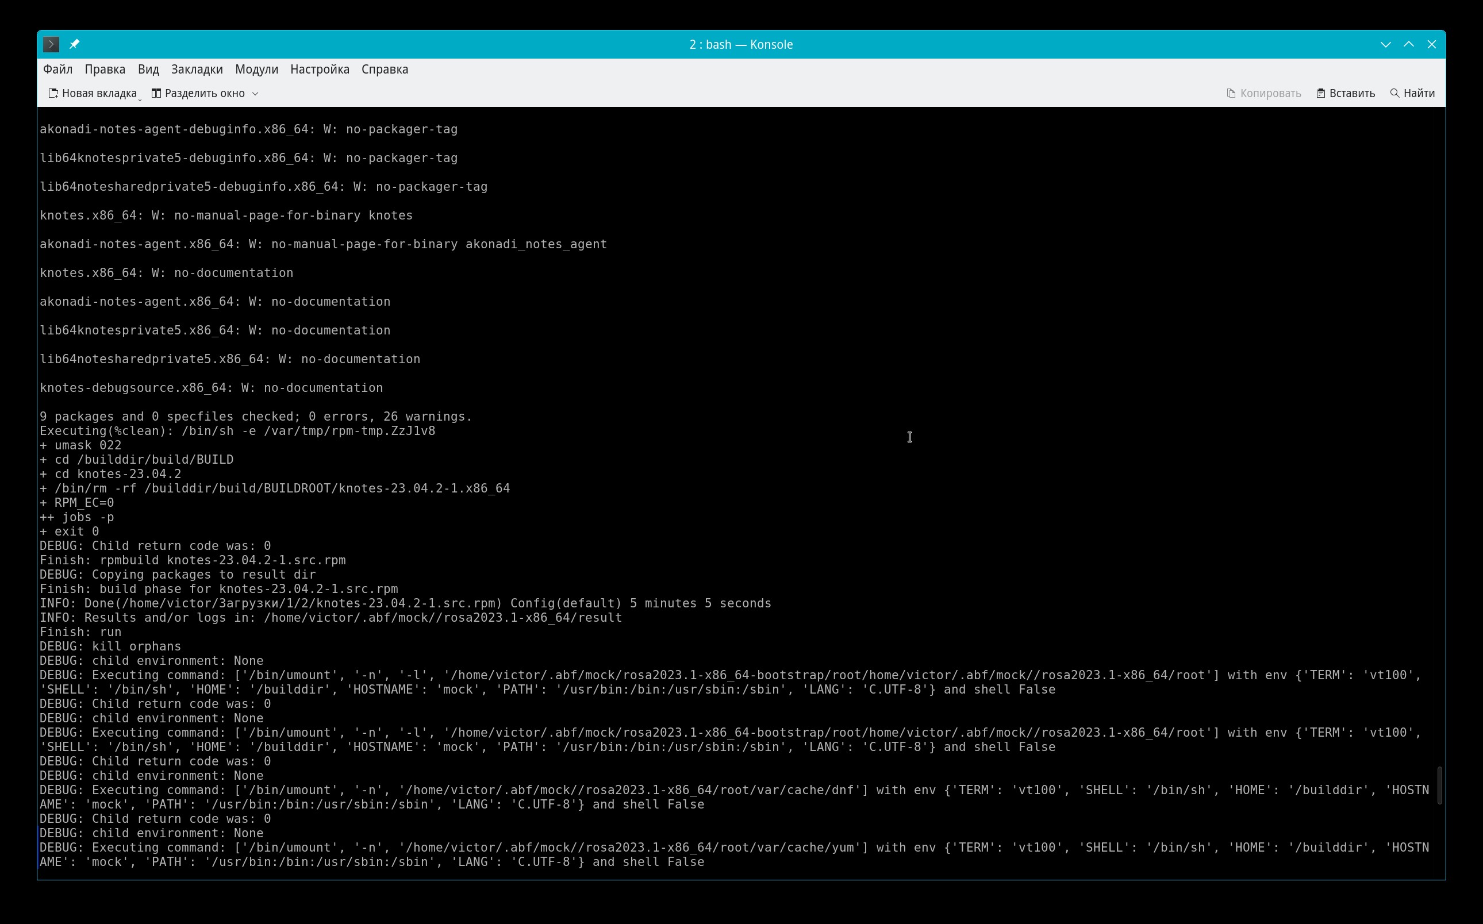Minimize the Konsole window

click(x=1385, y=44)
